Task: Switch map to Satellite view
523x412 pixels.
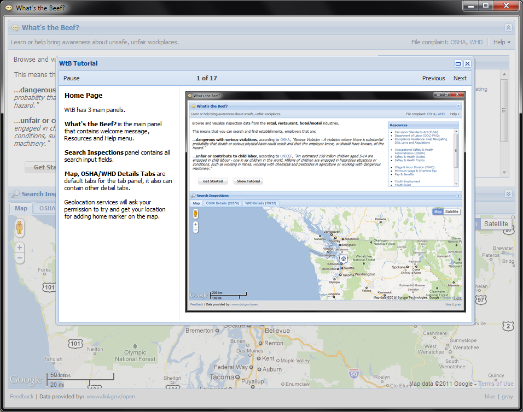Action: point(496,224)
